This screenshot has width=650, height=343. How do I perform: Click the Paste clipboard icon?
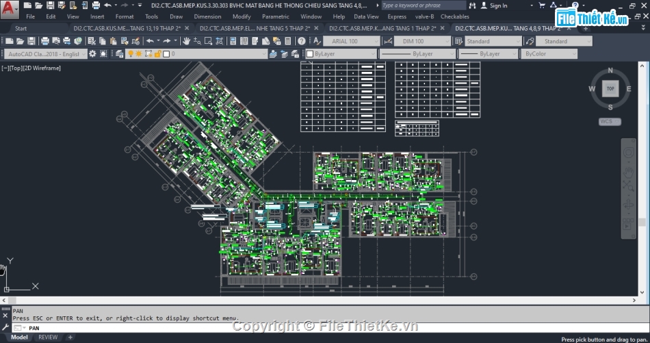point(113,41)
